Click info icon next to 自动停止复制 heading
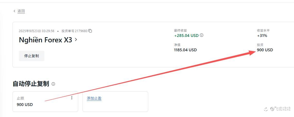The height and width of the screenshot is (117, 294). 53,84
